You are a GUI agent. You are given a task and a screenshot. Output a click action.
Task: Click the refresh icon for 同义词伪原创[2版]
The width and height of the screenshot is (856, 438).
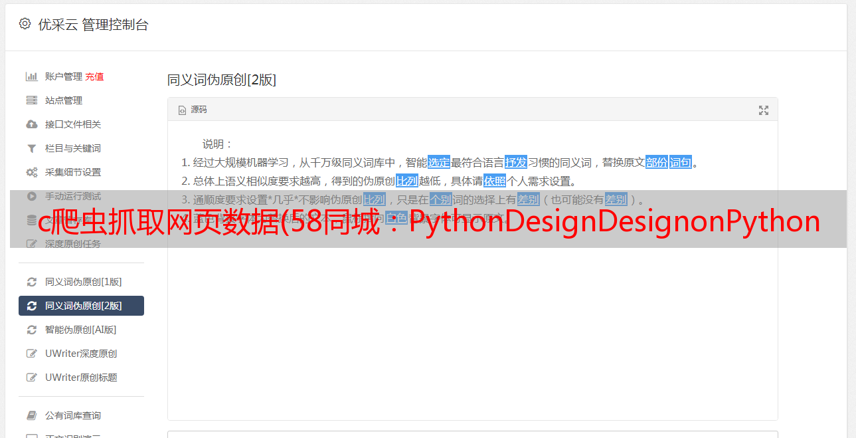31,306
